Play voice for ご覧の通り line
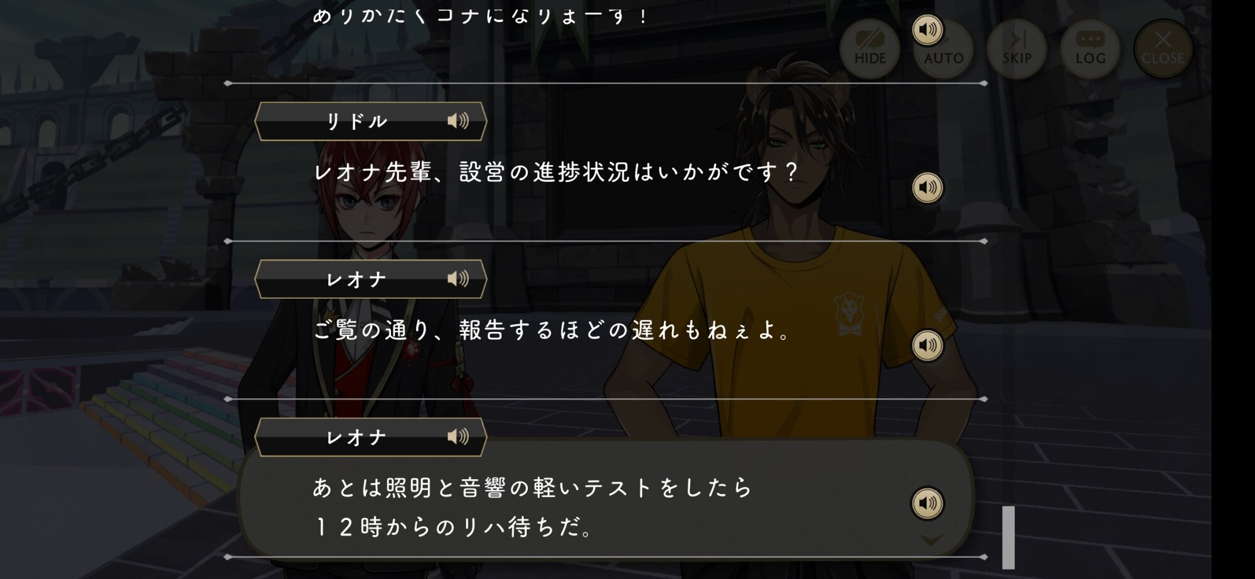 coord(927,345)
